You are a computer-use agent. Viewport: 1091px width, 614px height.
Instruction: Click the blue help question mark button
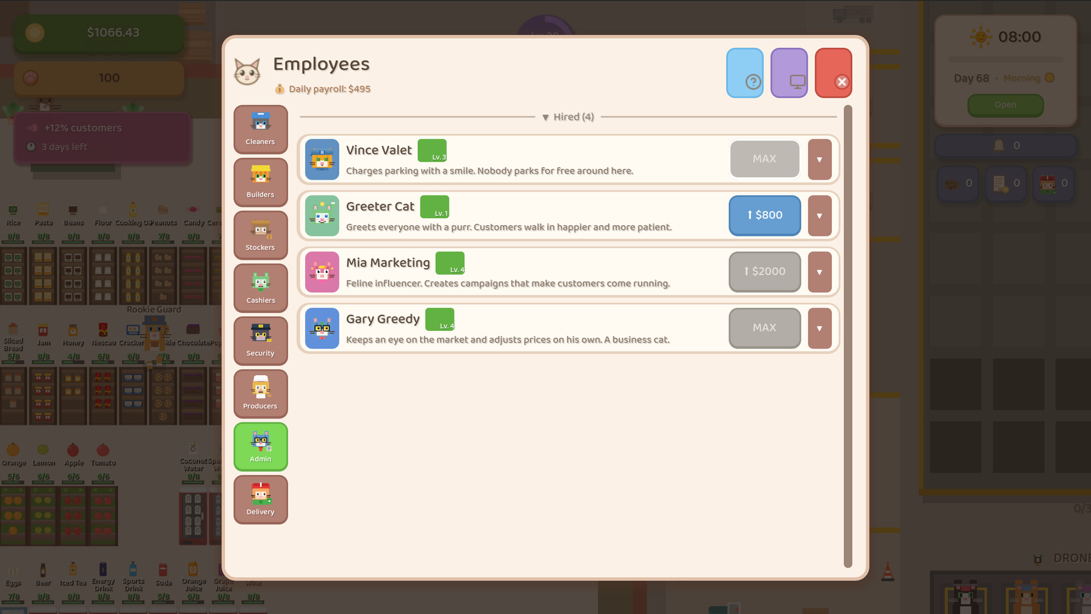pyautogui.click(x=744, y=73)
